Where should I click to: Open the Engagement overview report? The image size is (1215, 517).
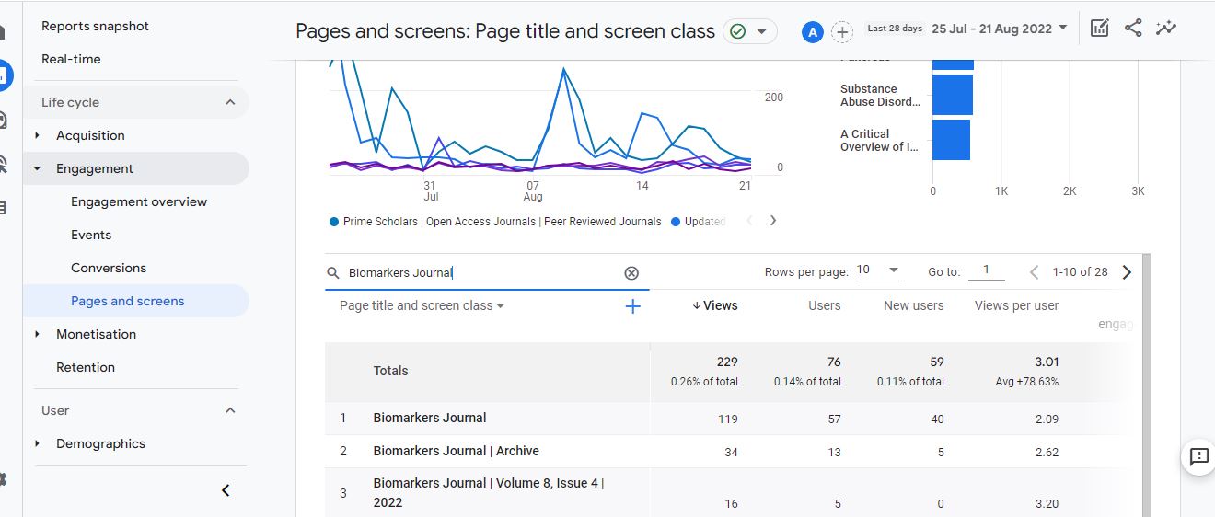coord(139,201)
